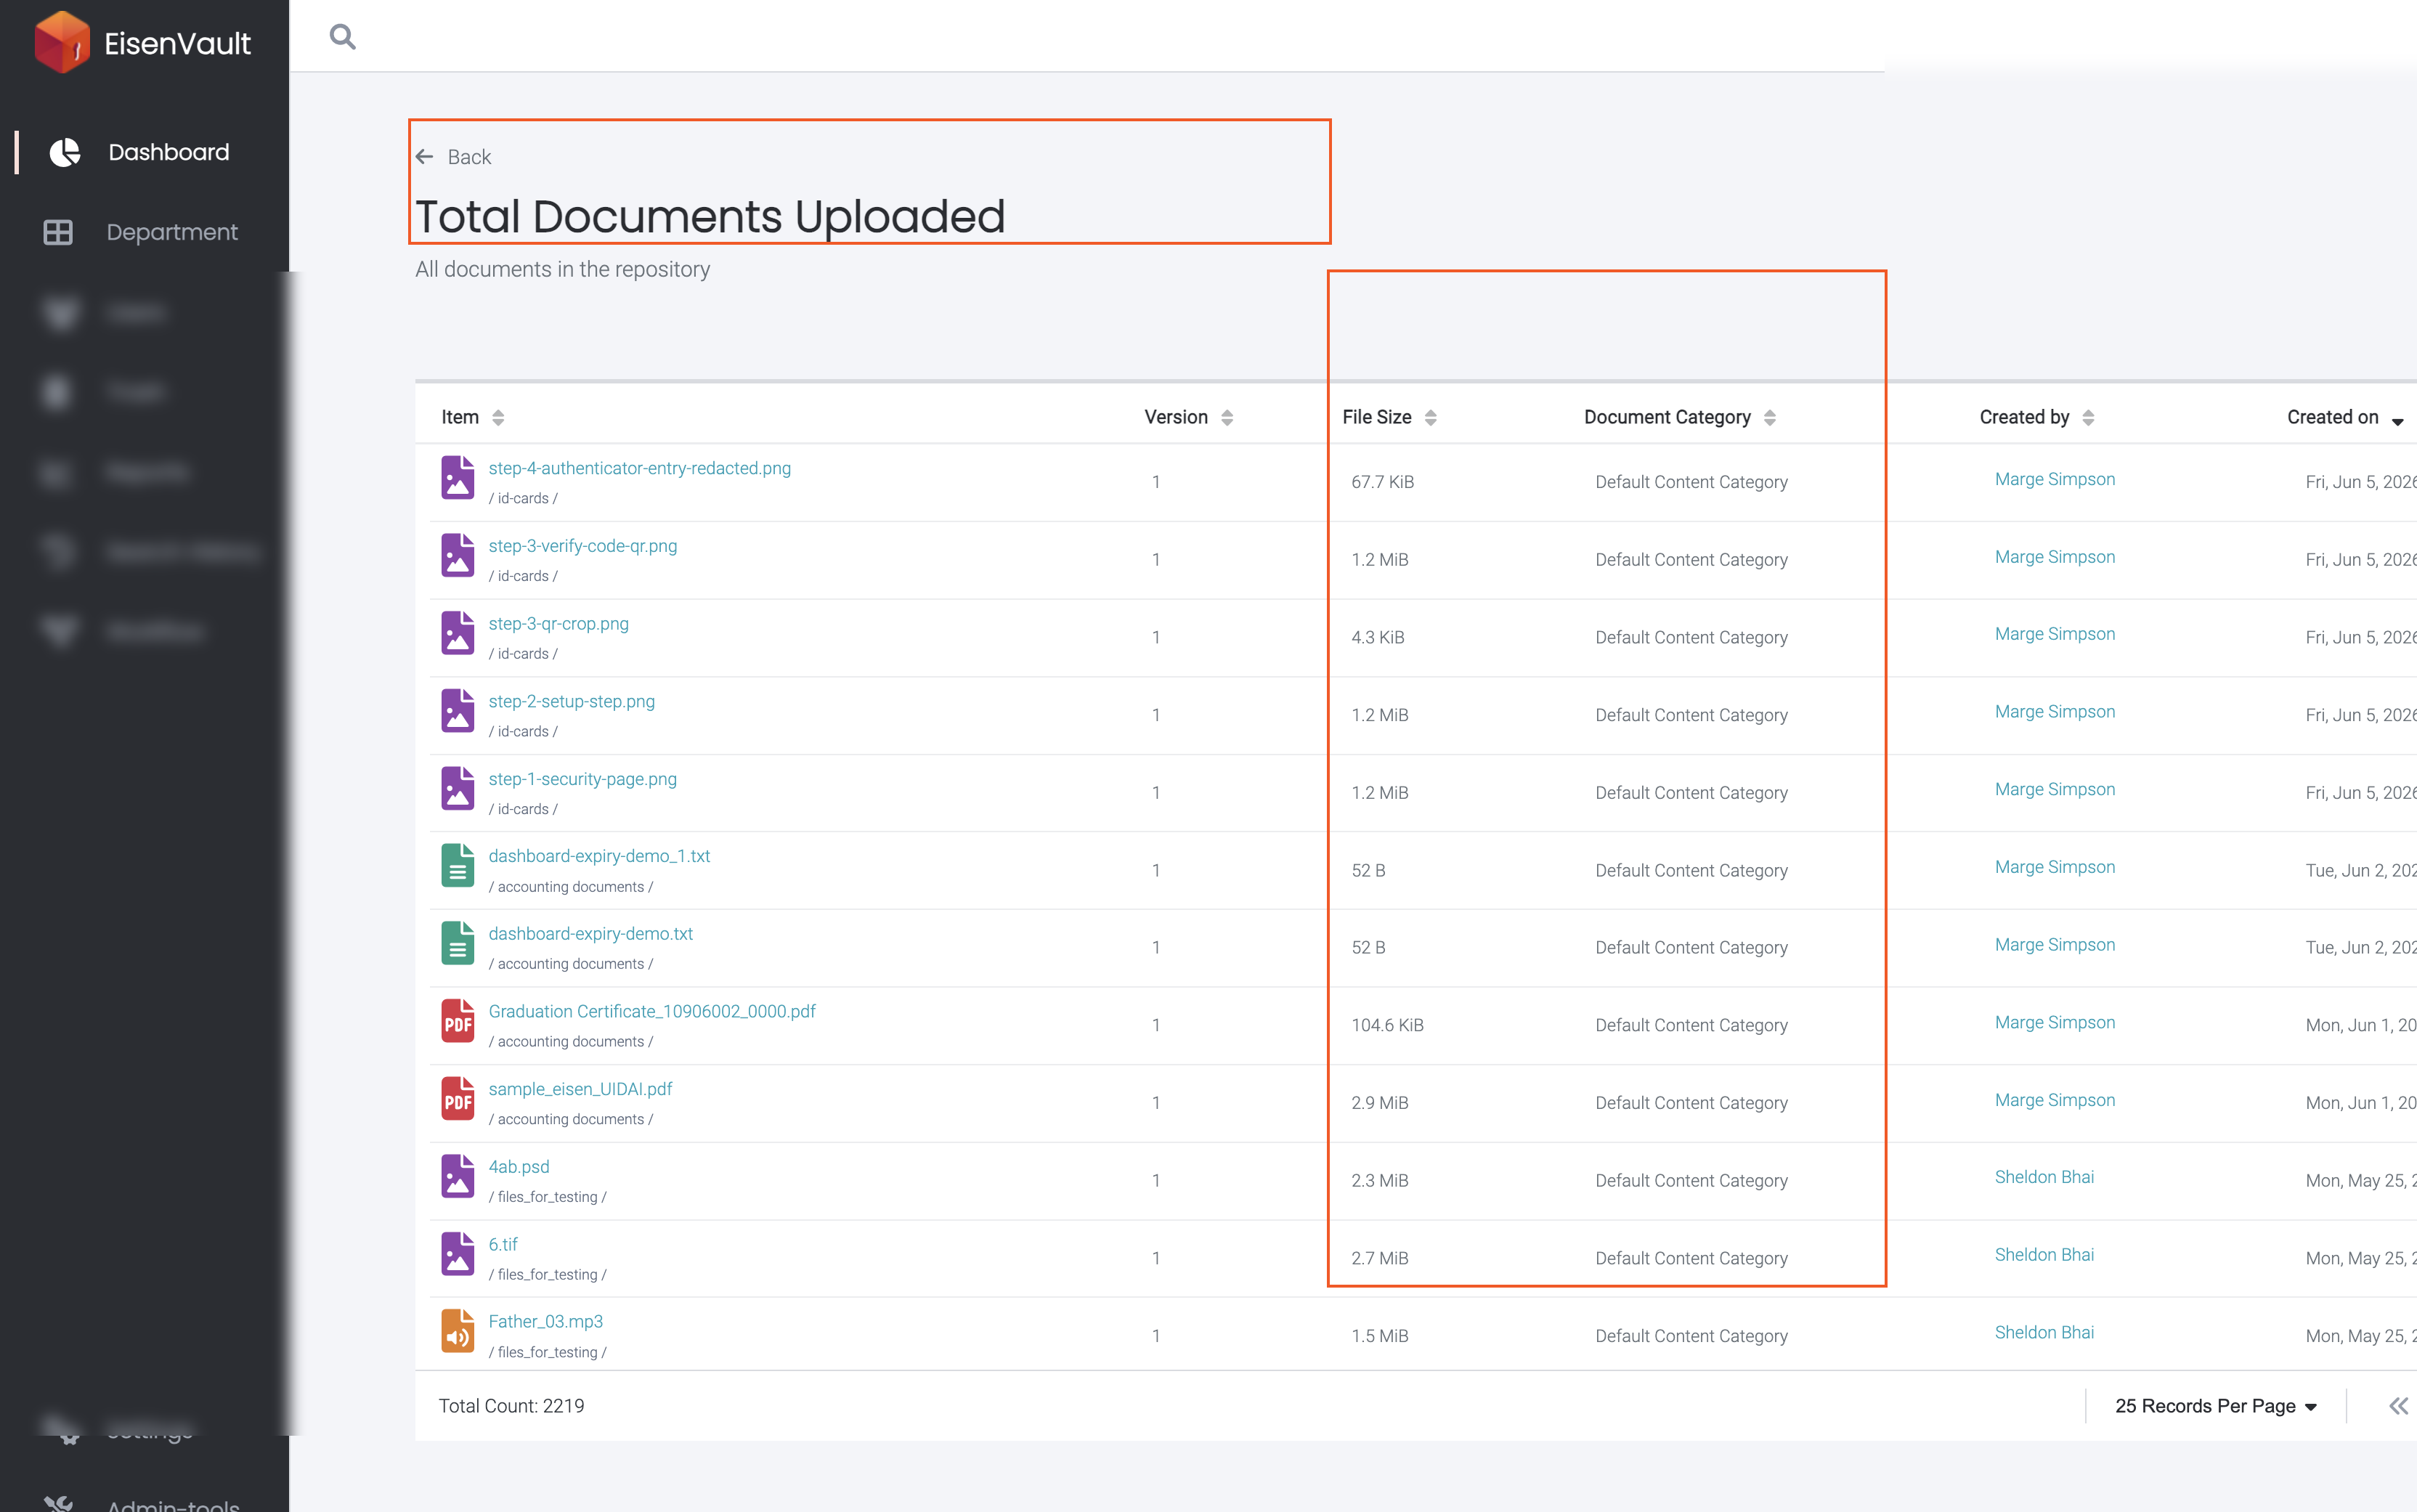
Task: Click text file icon for dashboard-expiry-demo.txt
Action: [x=458, y=943]
